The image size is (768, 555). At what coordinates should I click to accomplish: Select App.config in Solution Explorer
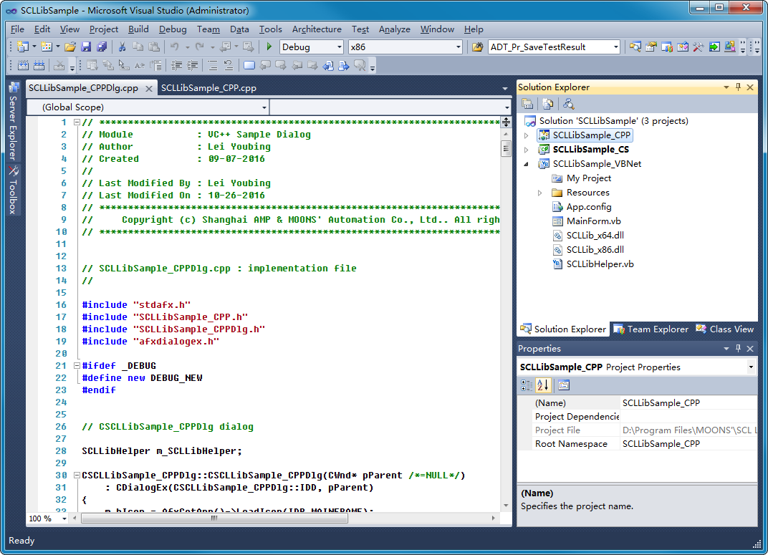pyautogui.click(x=589, y=207)
